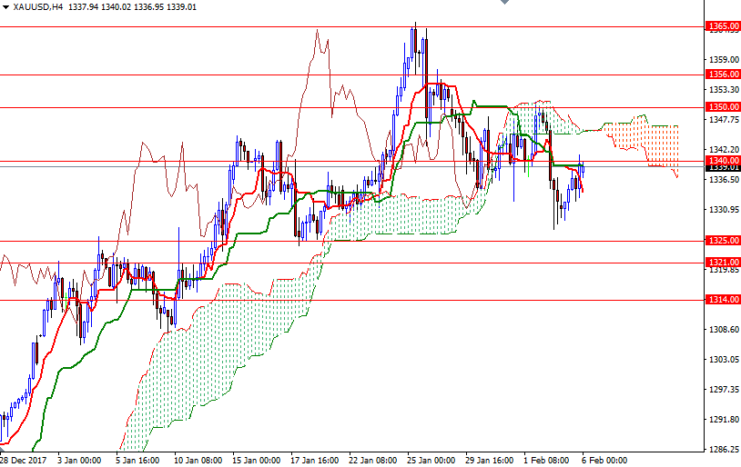Select the 1350.00 red price label
Screen dimensions: 741x467
(x=722, y=107)
